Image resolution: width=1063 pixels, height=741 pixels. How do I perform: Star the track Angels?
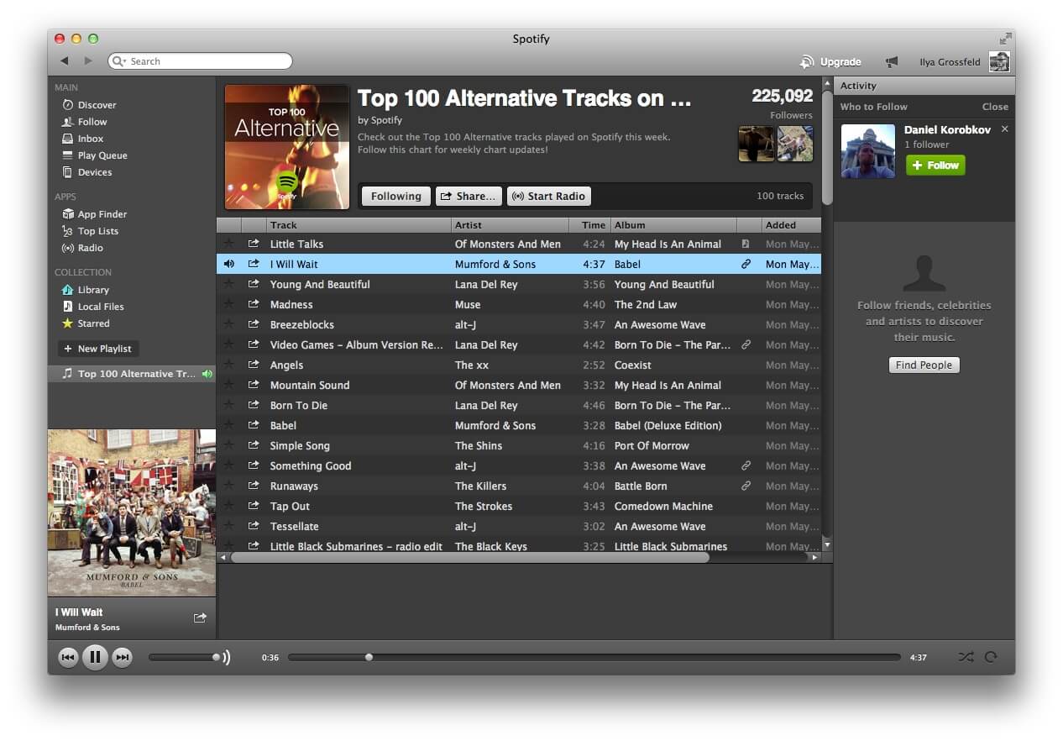[228, 365]
